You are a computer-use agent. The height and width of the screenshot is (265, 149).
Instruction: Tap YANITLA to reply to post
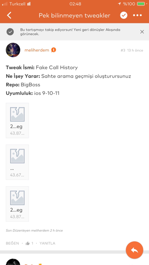pyautogui.click(x=47, y=243)
